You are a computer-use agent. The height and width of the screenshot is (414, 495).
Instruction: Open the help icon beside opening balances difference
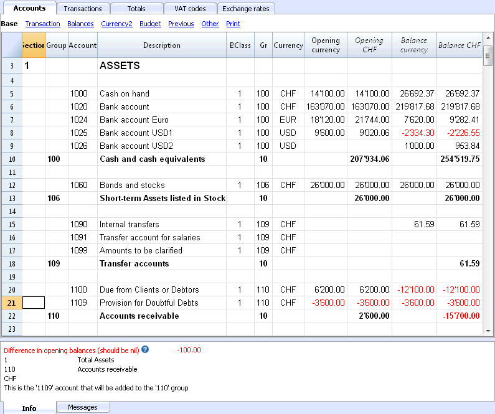145,349
